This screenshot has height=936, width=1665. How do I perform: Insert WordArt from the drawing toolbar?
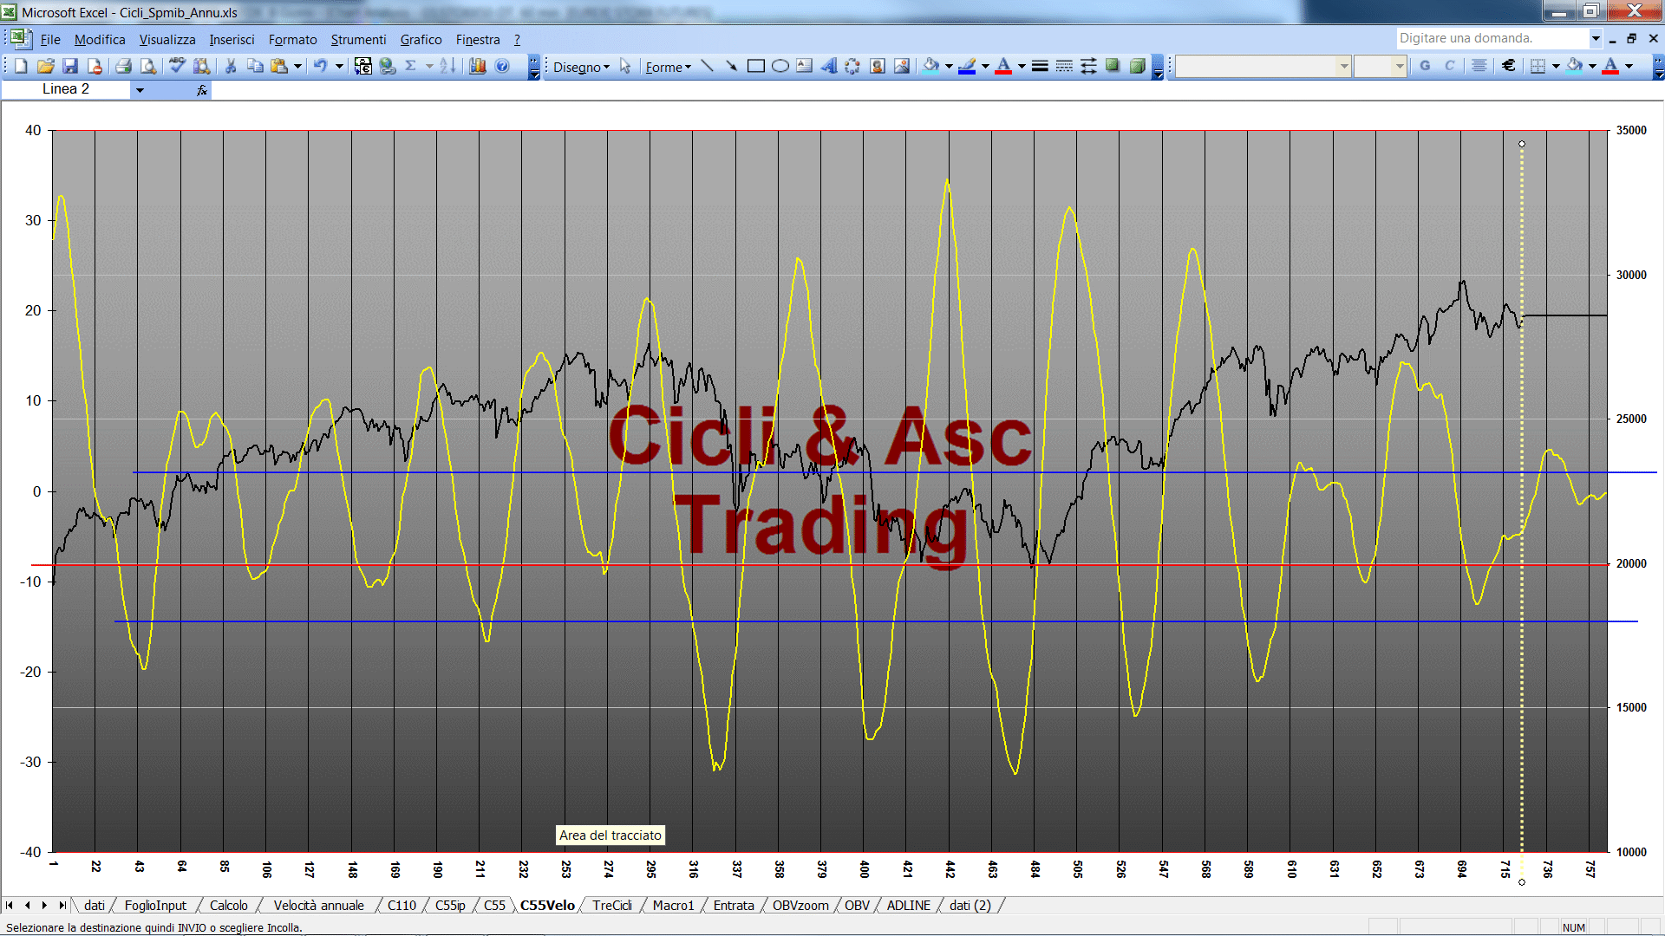pos(828,66)
